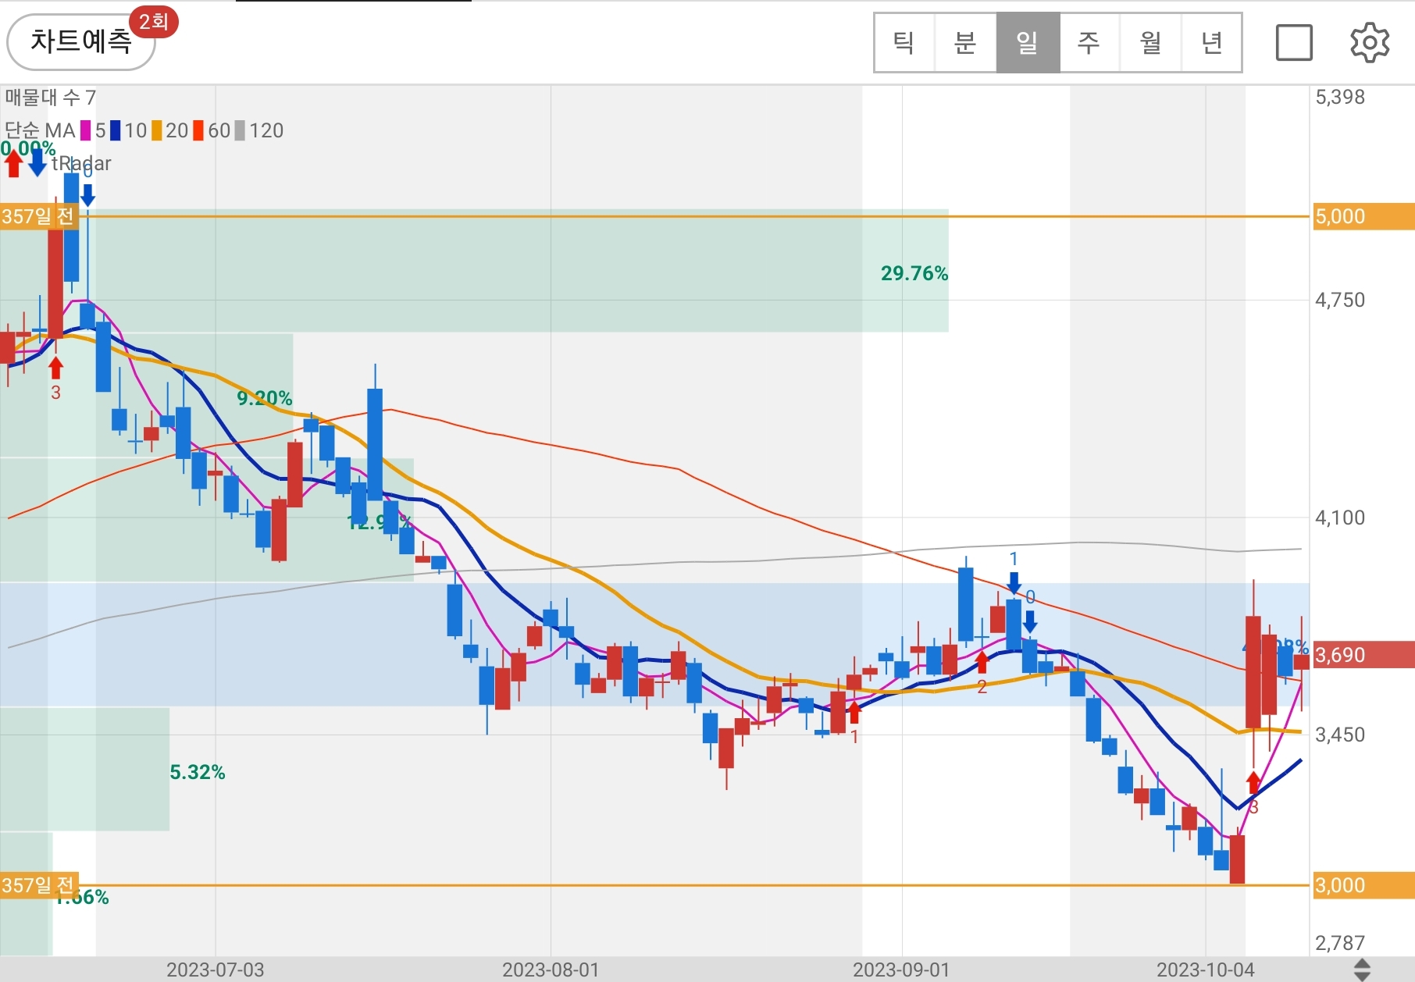Click the red buy arrow numbered 2
Screen dimensions: 1415x982
pos(982,662)
